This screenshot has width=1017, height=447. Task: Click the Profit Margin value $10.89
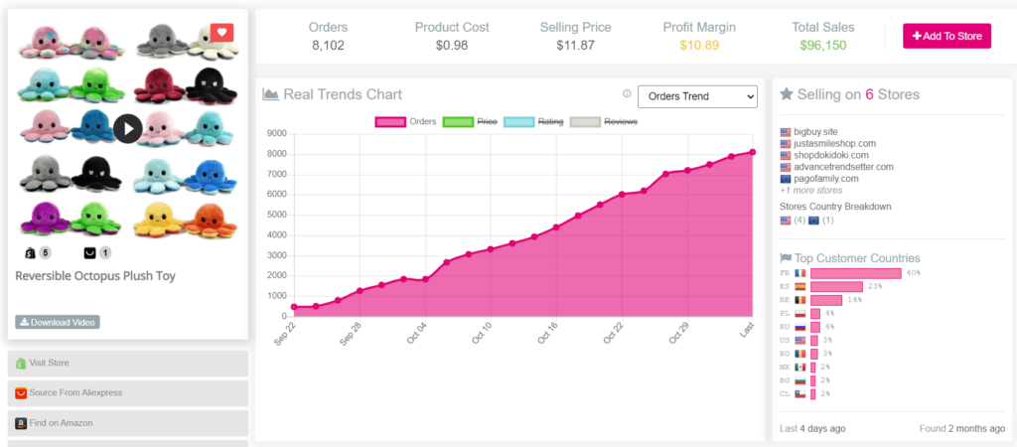coord(699,46)
